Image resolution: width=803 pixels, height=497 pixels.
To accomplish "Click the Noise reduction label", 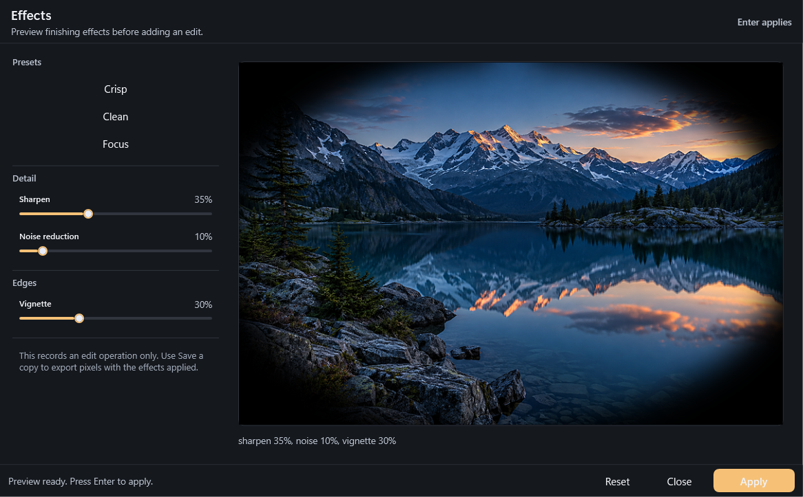I will [49, 236].
